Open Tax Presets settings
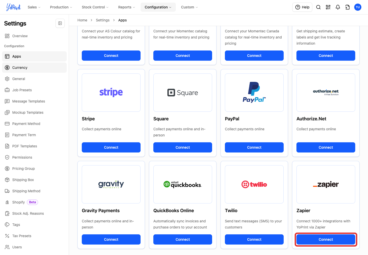The image size is (368, 255). pos(34,236)
